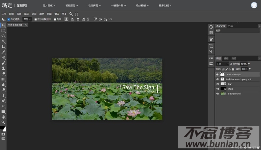Switch to the 通道 tab

226,58
